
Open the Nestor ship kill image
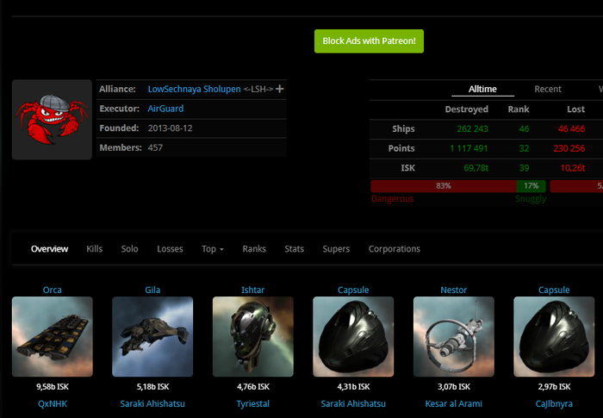click(453, 337)
